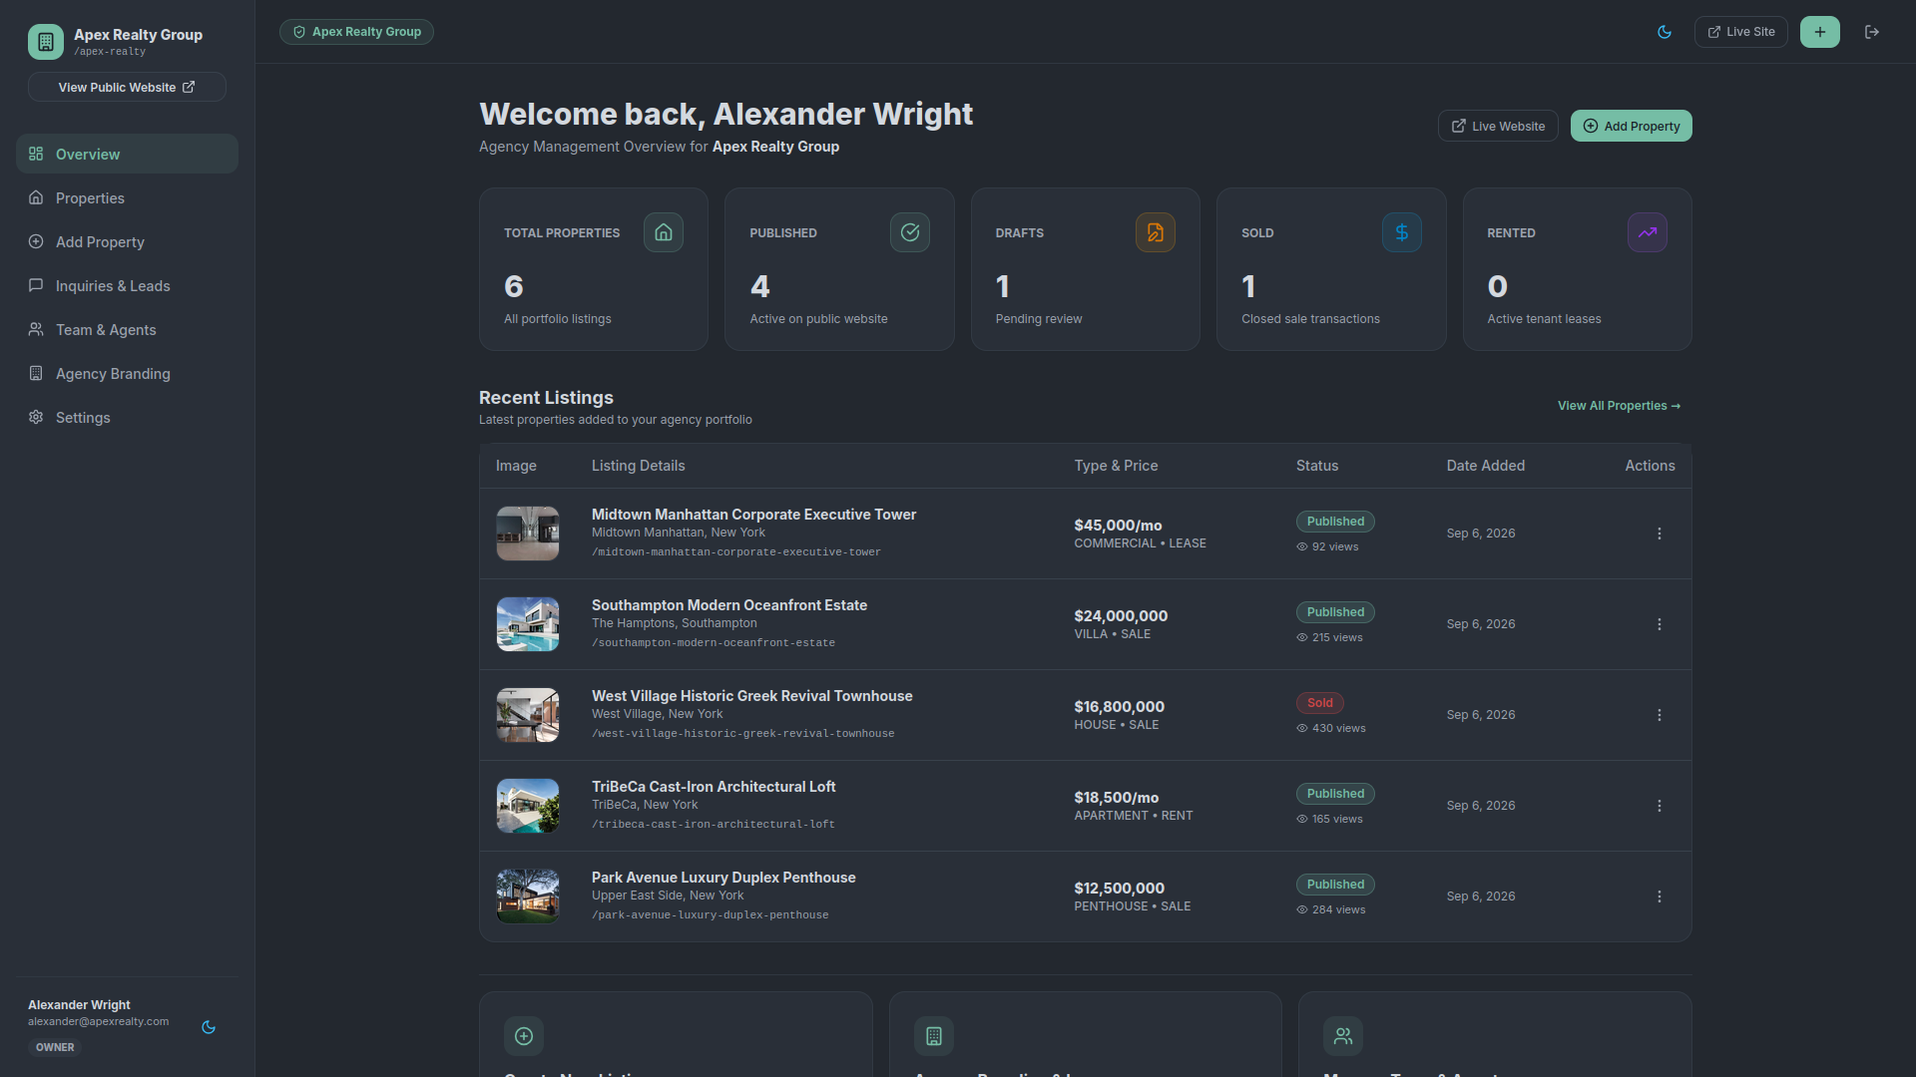Open the Southampton Oceanfront Estate thumbnail
This screenshot has width=1916, height=1077.
tap(528, 624)
